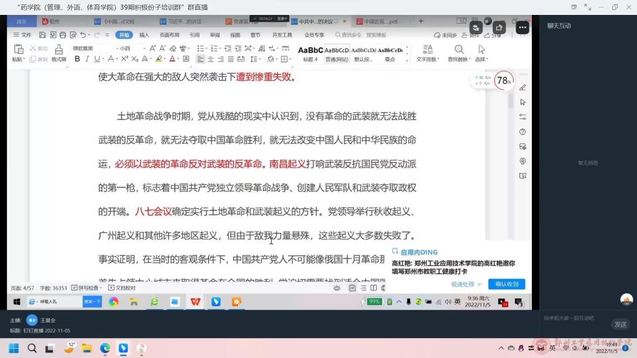Open the sidebar settings sliders icon
This screenshot has width=637, height=358.
(x=523, y=117)
